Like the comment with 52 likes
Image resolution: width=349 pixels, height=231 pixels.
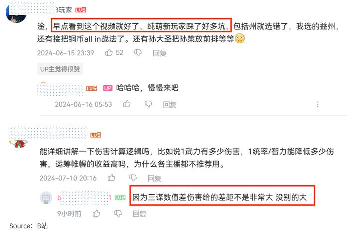pyautogui.click(x=109, y=52)
